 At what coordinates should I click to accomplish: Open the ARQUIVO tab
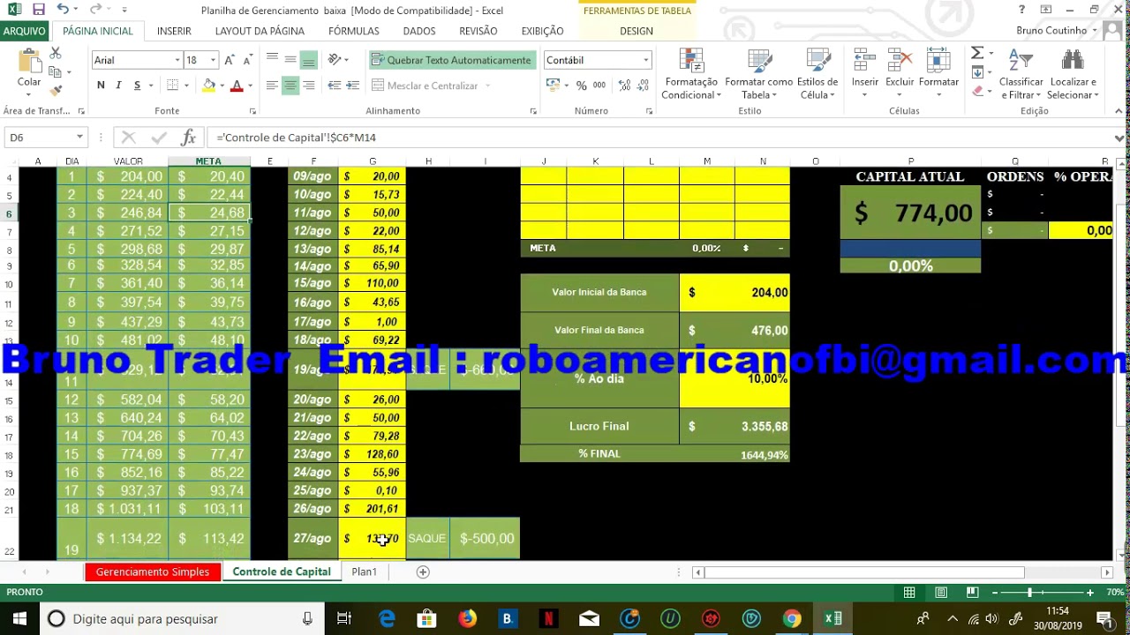pyautogui.click(x=24, y=31)
